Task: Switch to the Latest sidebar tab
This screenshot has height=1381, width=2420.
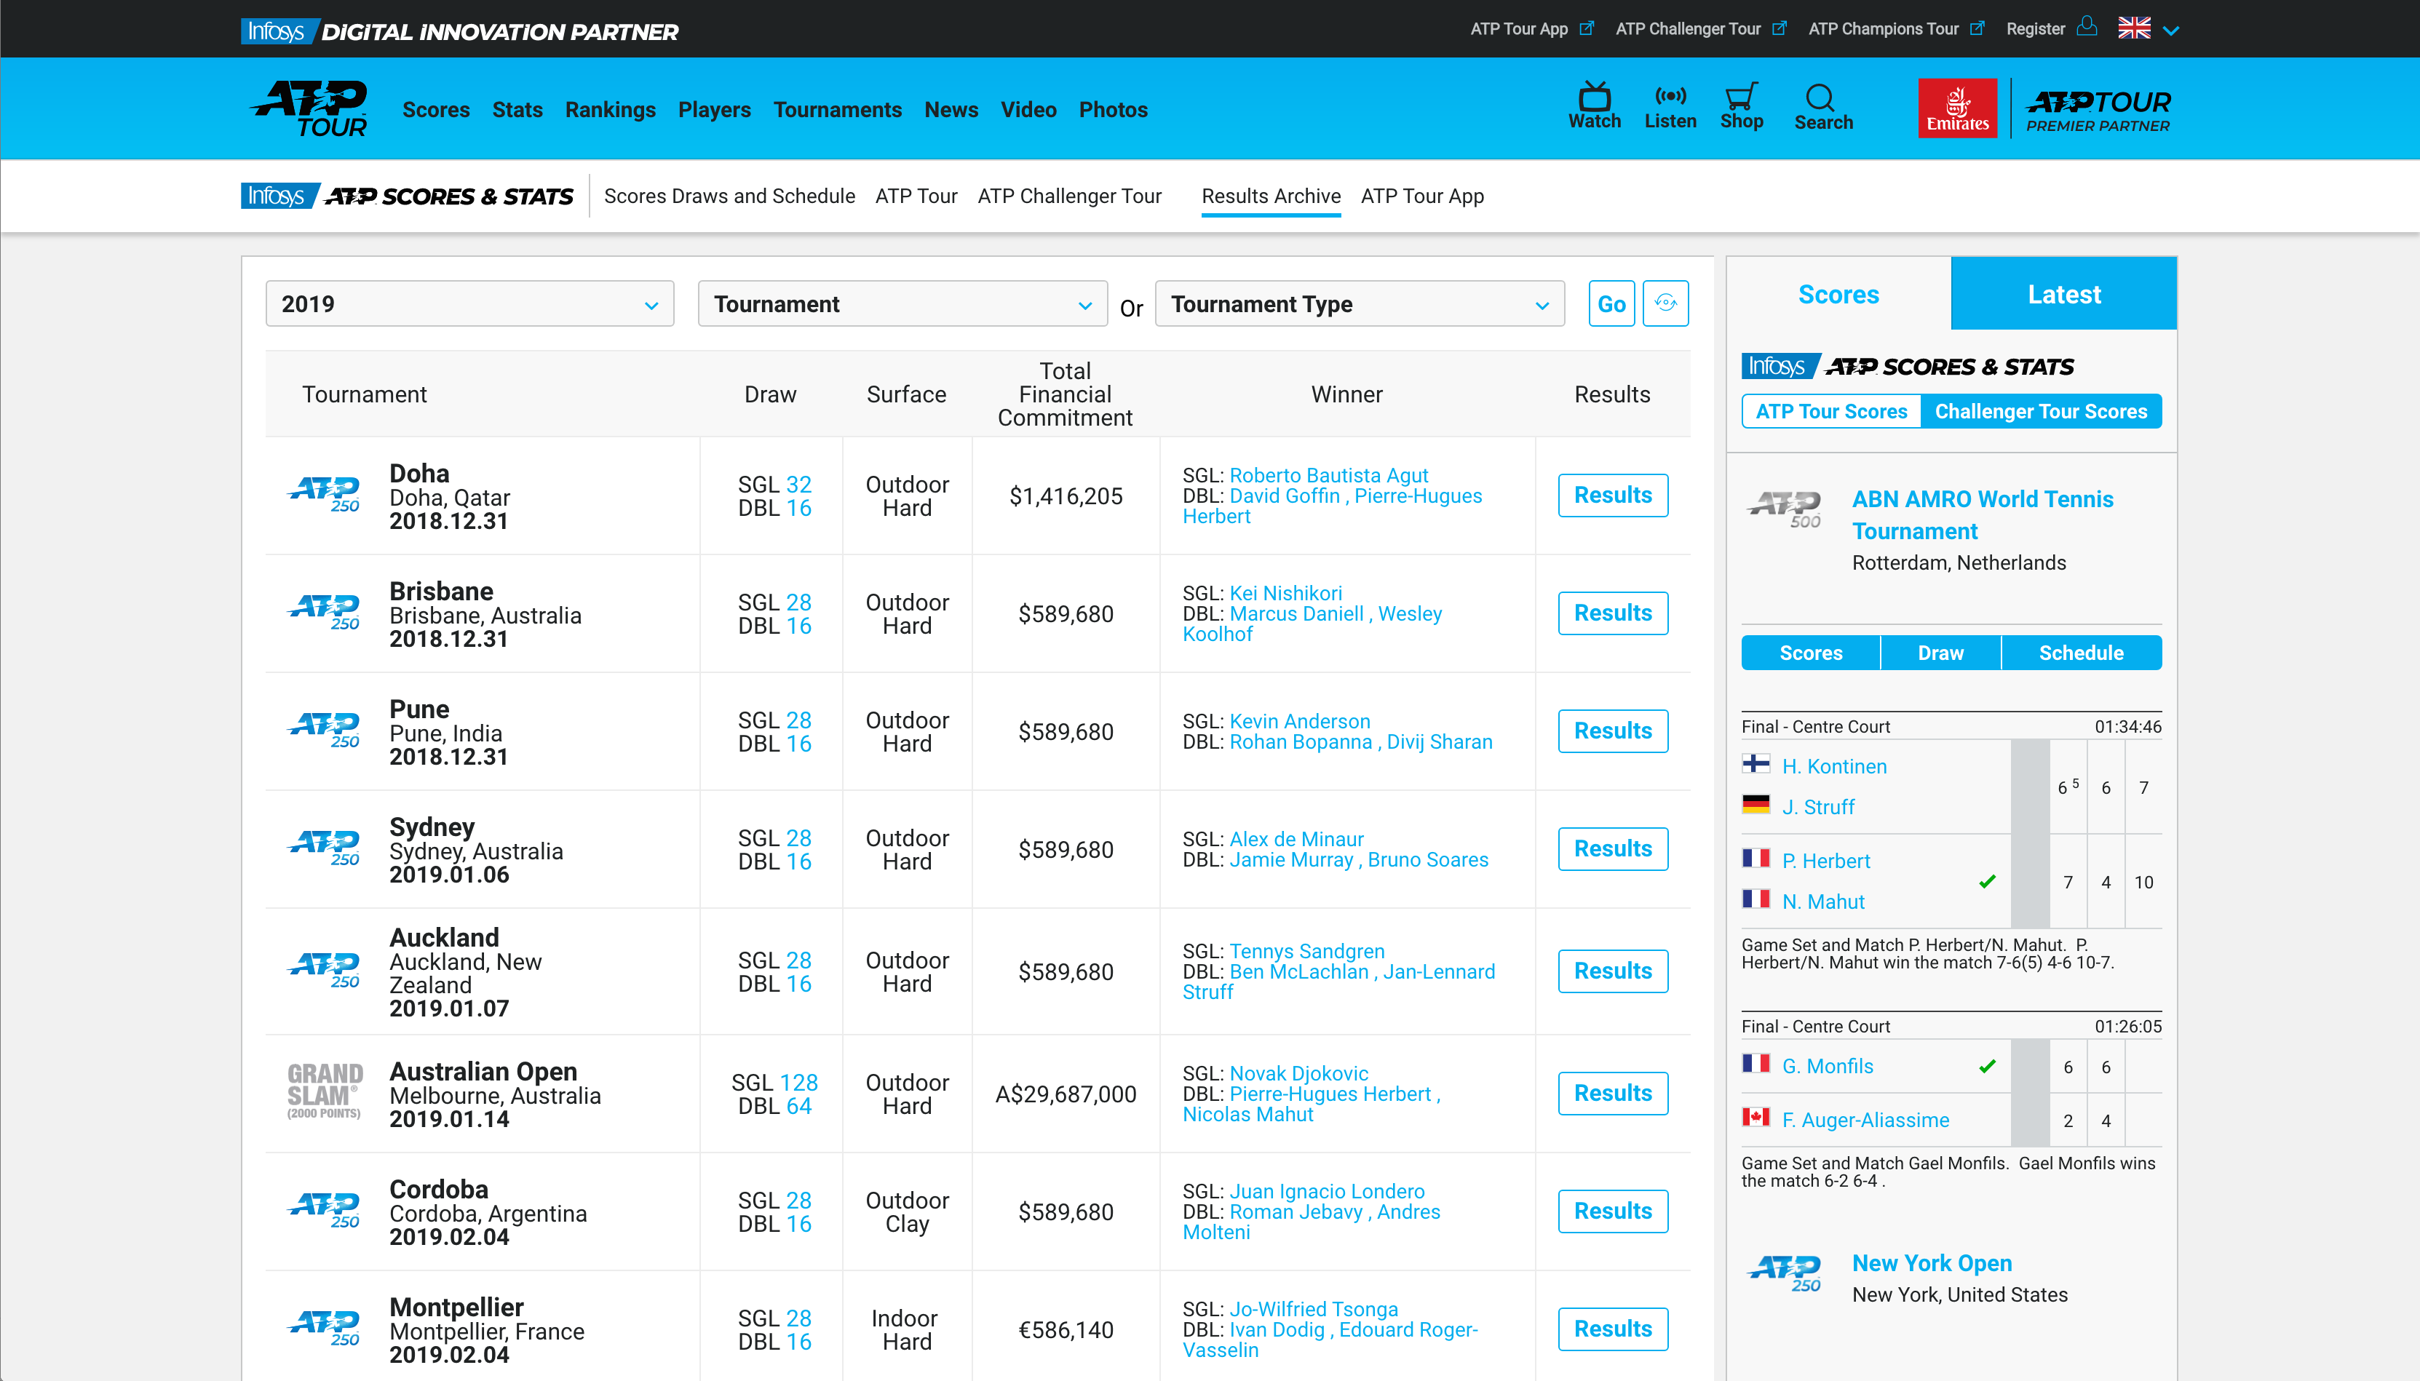Action: coord(2064,294)
